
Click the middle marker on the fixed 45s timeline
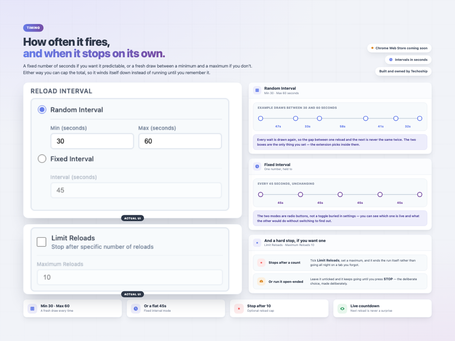click(x=340, y=194)
